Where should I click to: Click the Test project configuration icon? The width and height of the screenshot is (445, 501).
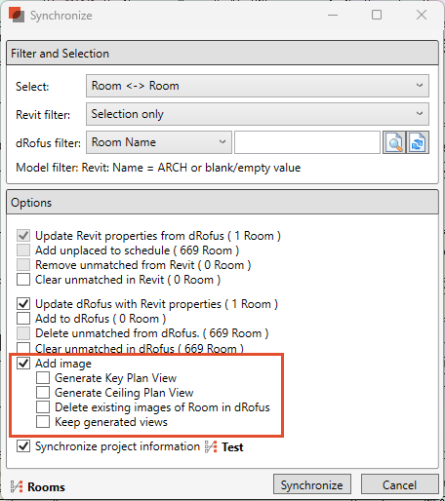(x=211, y=446)
